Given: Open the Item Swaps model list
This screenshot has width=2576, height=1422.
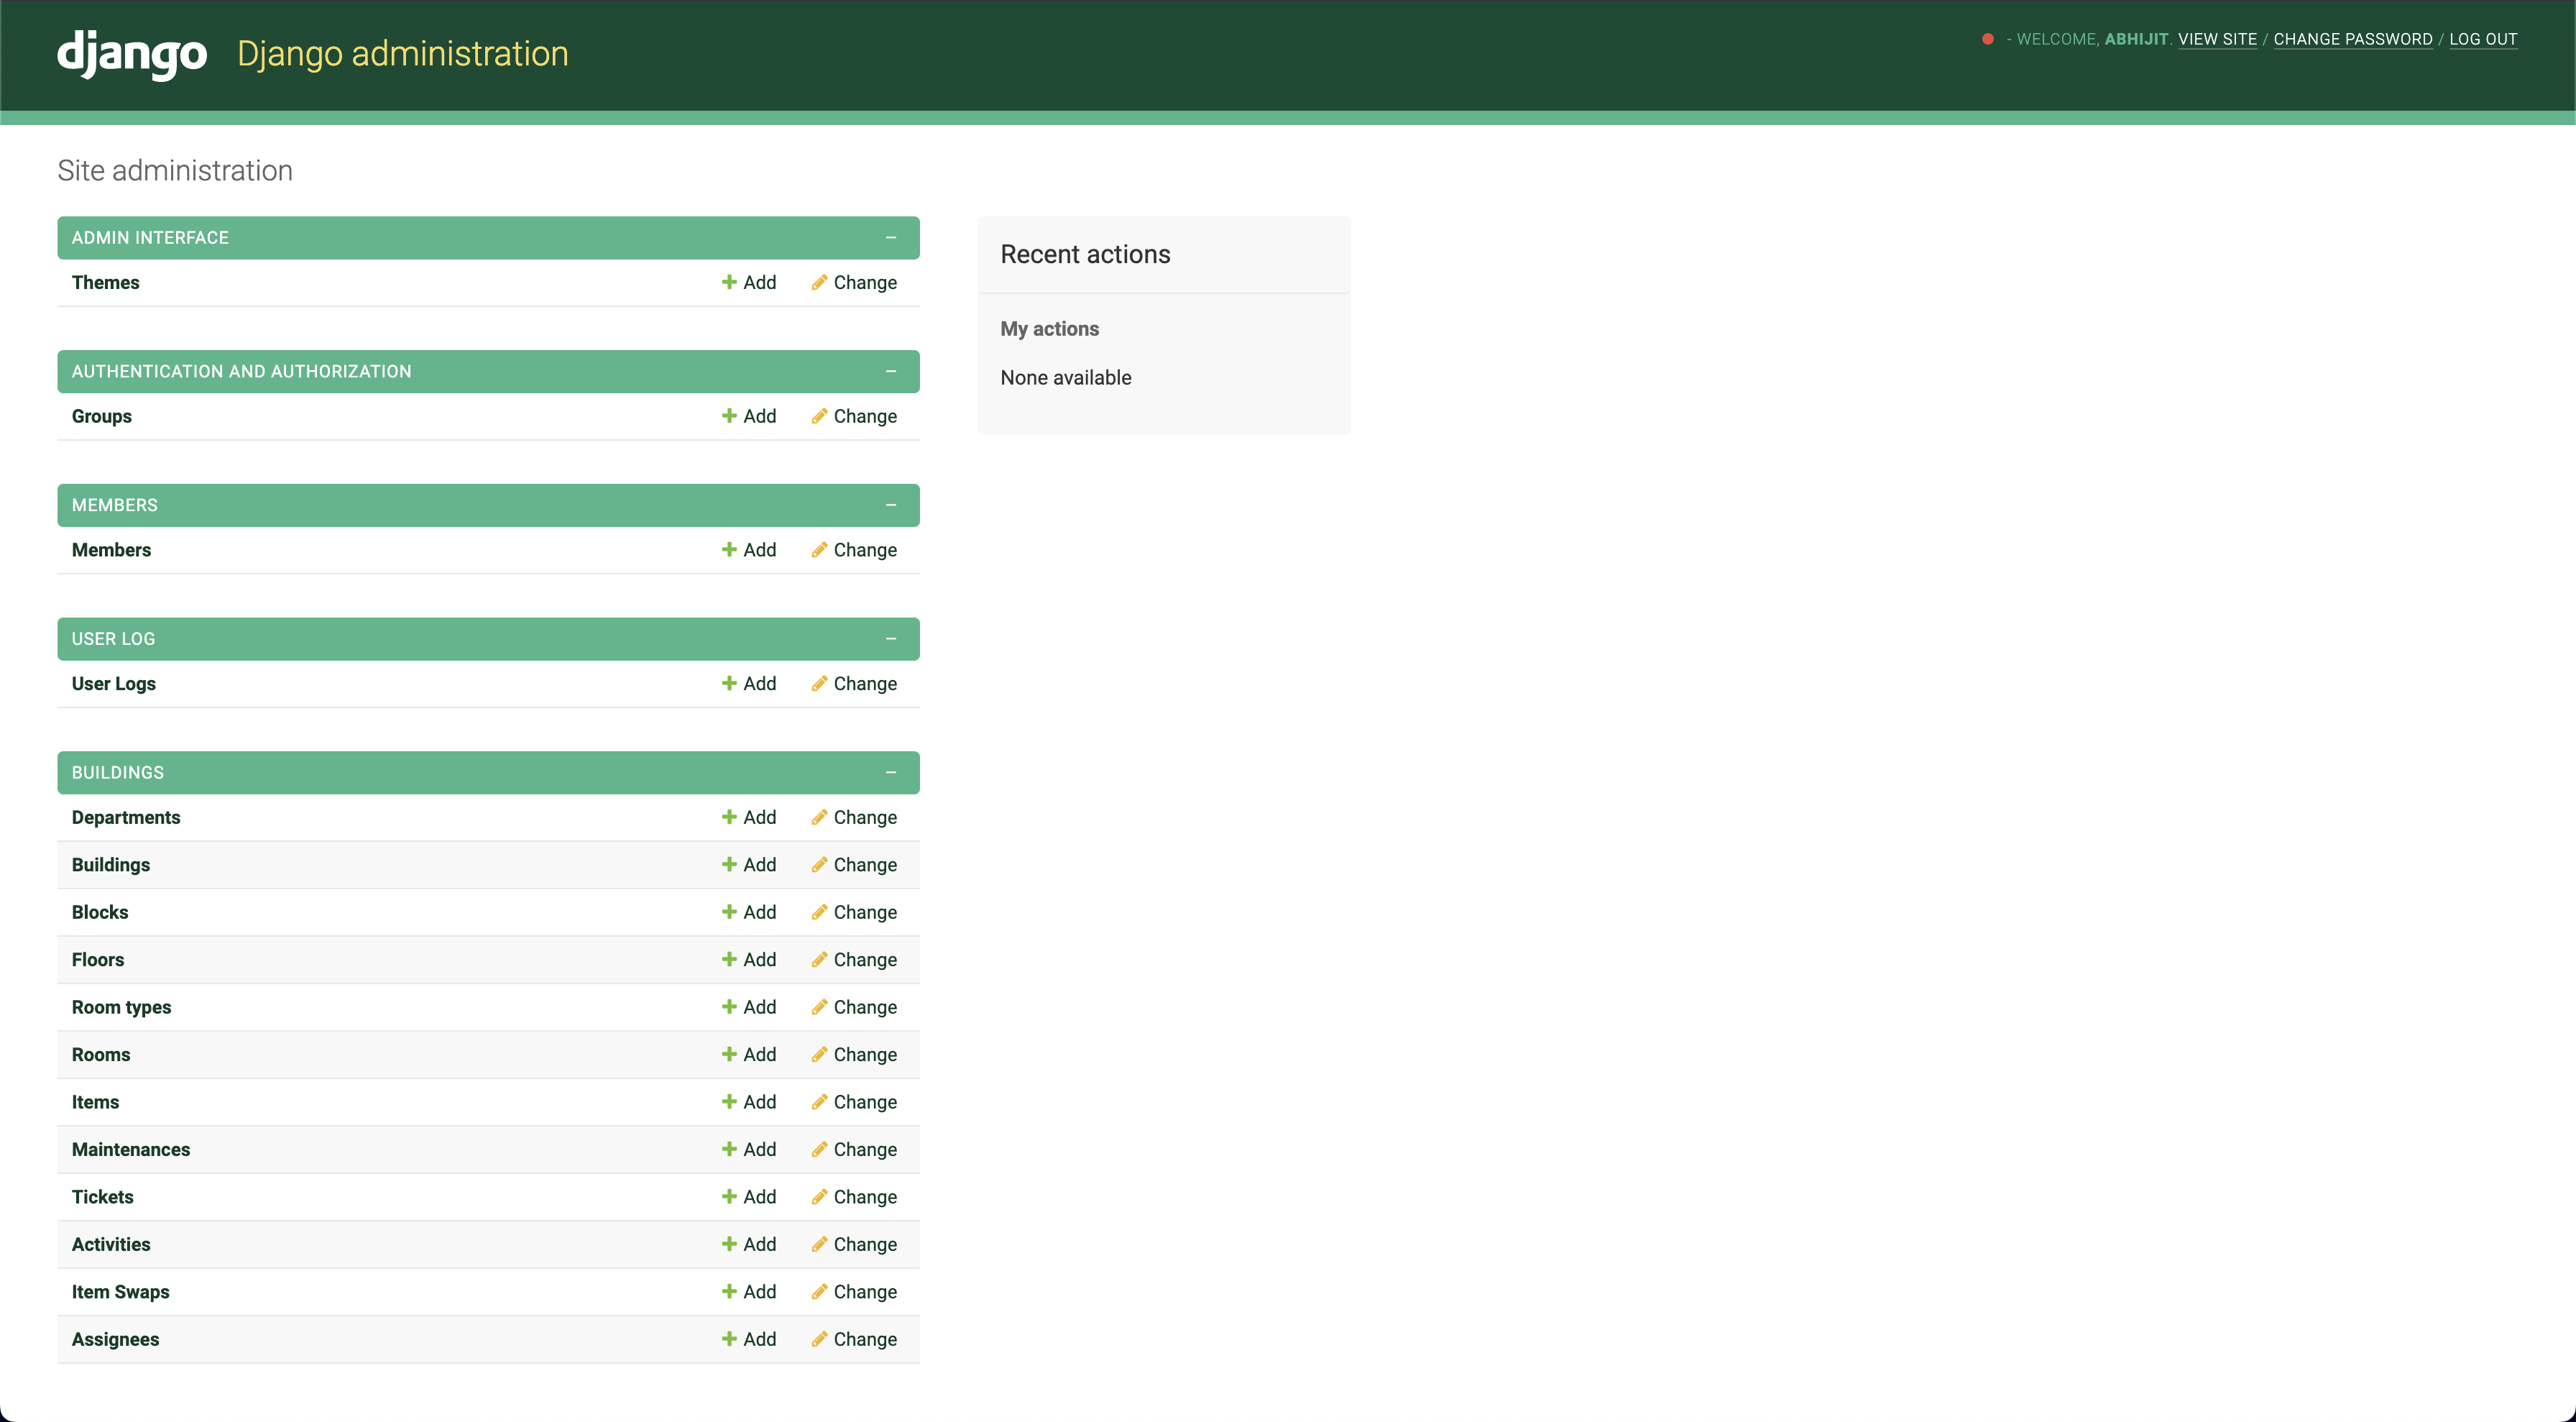Looking at the screenshot, I should (120, 1291).
